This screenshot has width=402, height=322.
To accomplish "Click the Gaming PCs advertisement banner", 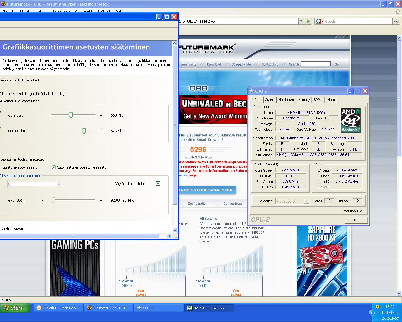I will pos(75,268).
